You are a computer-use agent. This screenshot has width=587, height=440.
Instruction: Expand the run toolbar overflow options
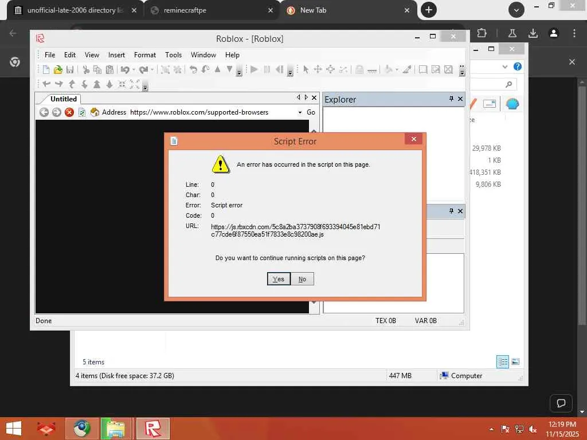click(x=290, y=71)
